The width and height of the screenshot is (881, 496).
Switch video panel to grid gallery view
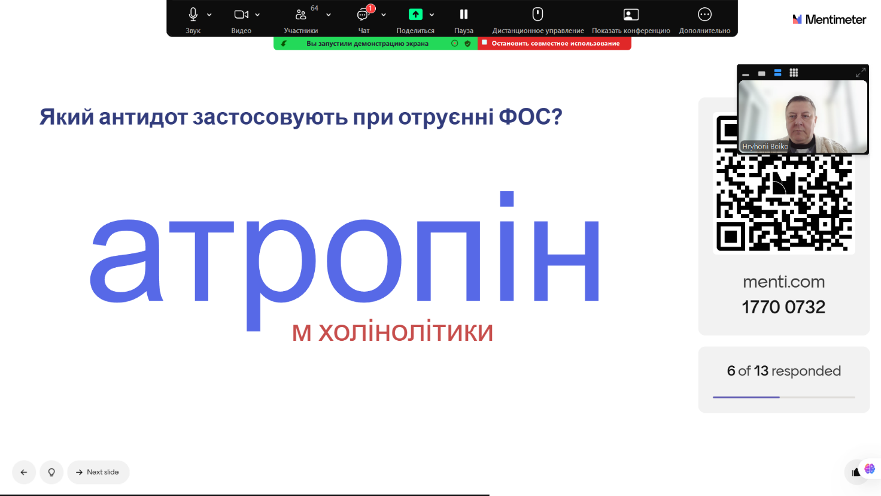click(x=794, y=73)
